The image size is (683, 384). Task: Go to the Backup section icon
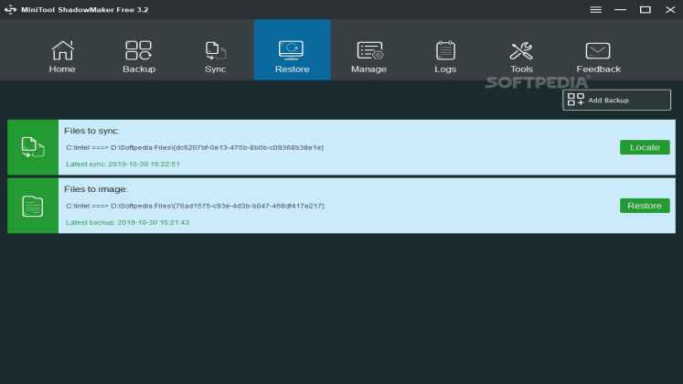click(139, 50)
